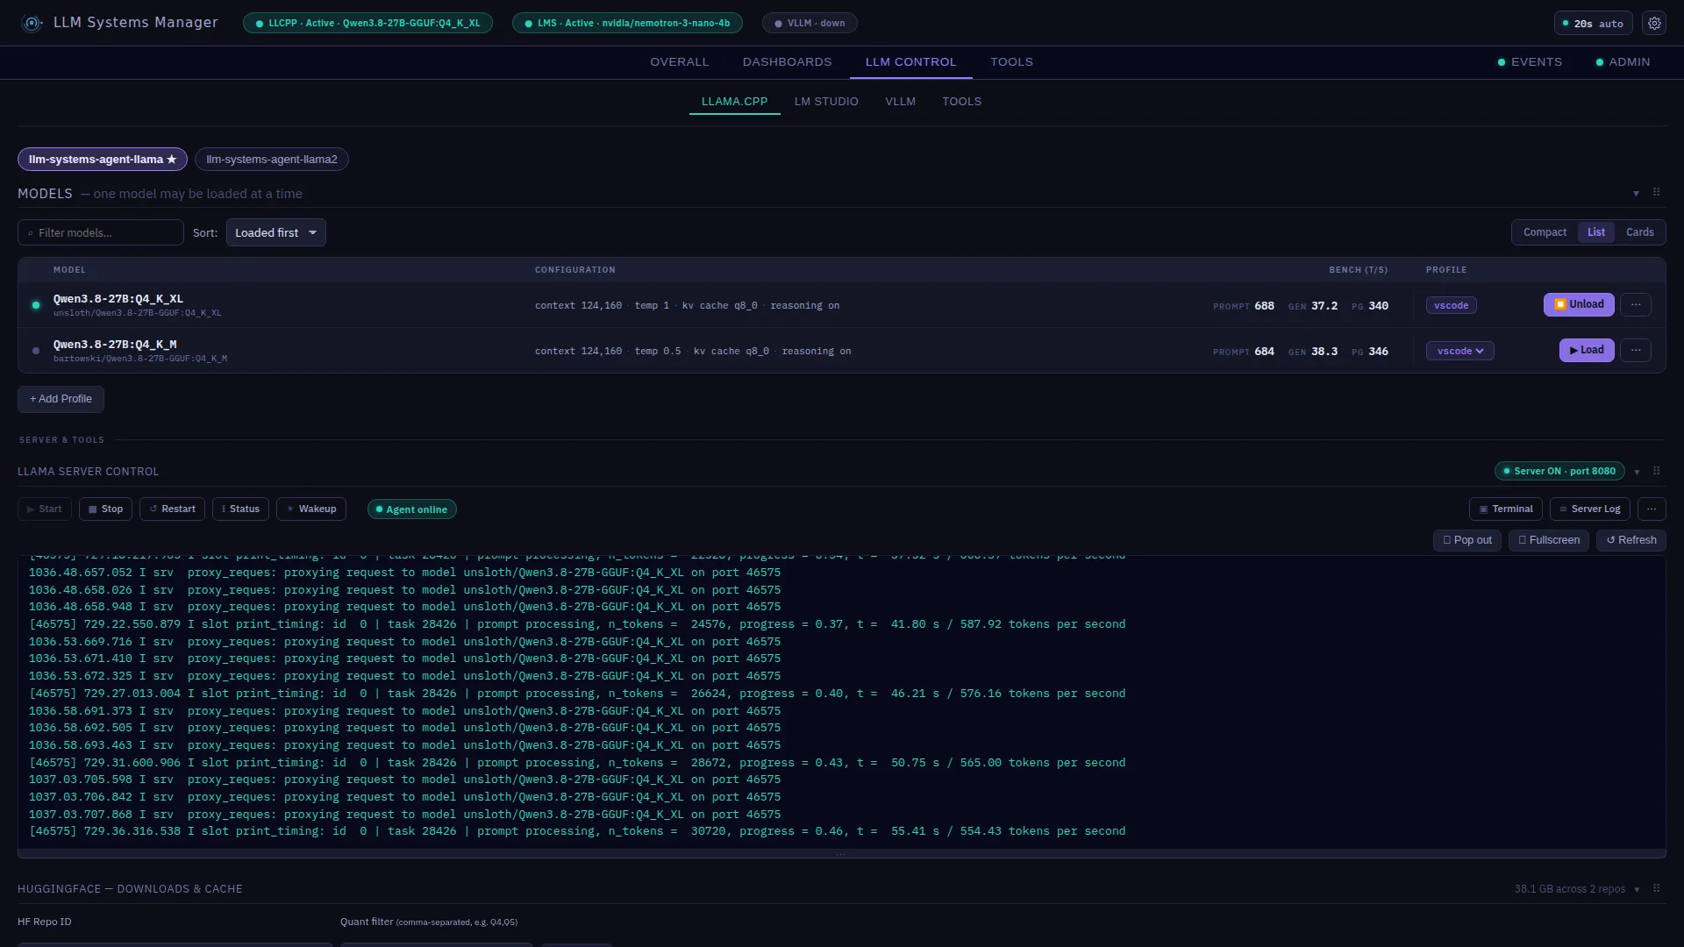Open the top TOOLS tab

tap(1011, 62)
